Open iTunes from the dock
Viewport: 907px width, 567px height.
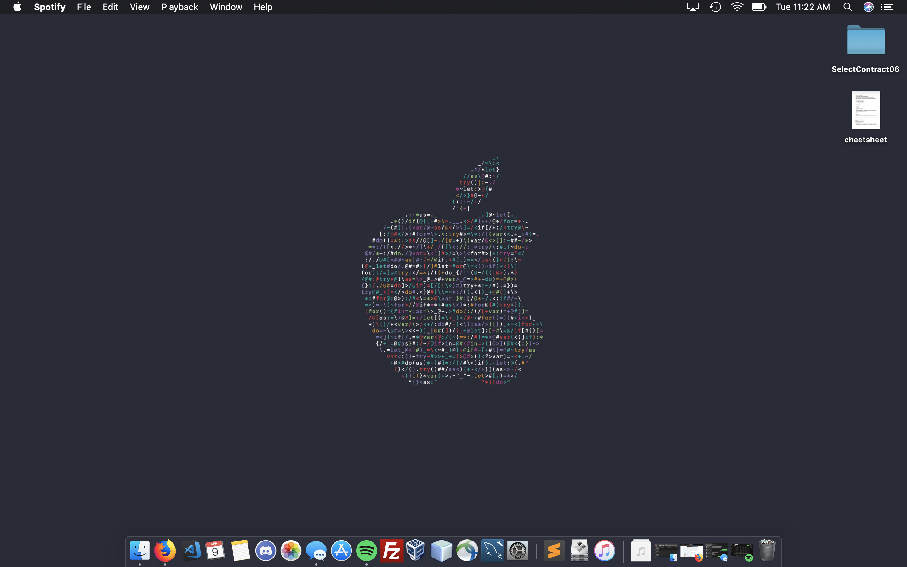tap(604, 551)
